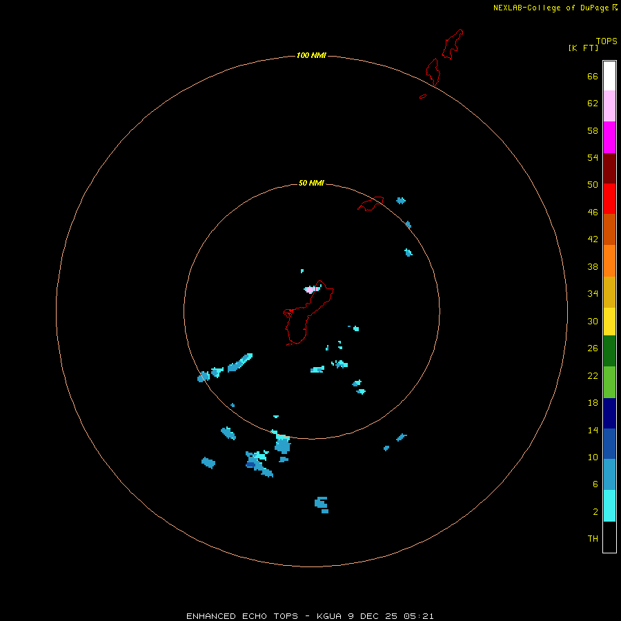Click the TH threshold label
Image resolution: width=621 pixels, height=621 pixels.
593,538
